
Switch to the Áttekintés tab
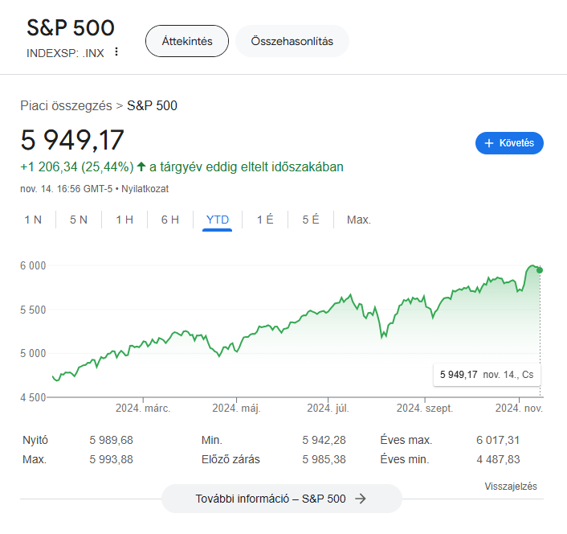tap(187, 41)
